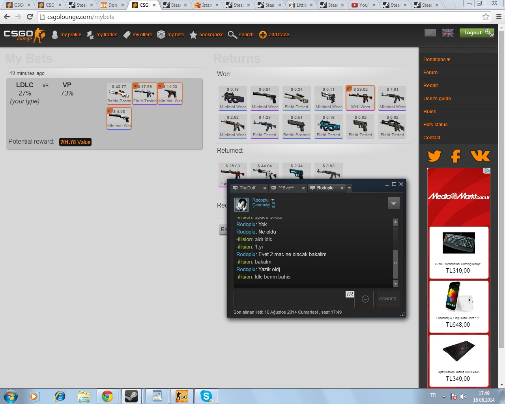
Task: Open bookmarks with star icon
Action: pos(206,35)
